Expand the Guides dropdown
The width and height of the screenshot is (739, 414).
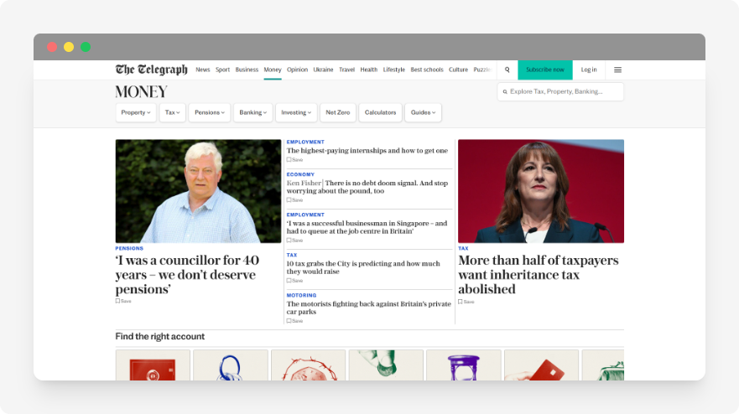(x=423, y=112)
